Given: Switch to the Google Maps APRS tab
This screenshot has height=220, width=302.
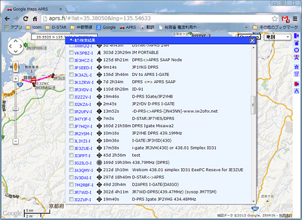Looking at the screenshot, I should pos(34,9).
